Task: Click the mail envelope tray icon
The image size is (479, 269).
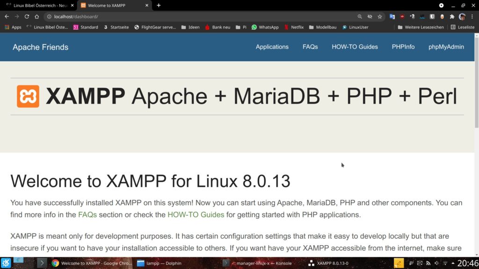Action: (x=420, y=263)
